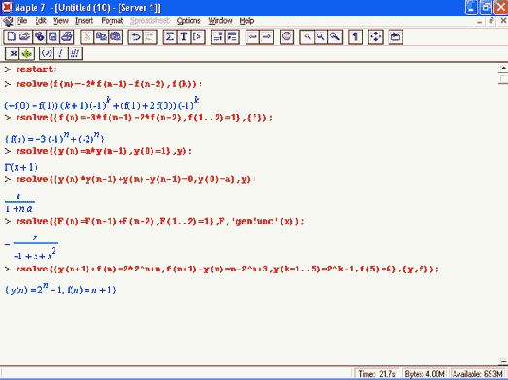Click the vertical scrollbar up arrow

click(x=503, y=68)
